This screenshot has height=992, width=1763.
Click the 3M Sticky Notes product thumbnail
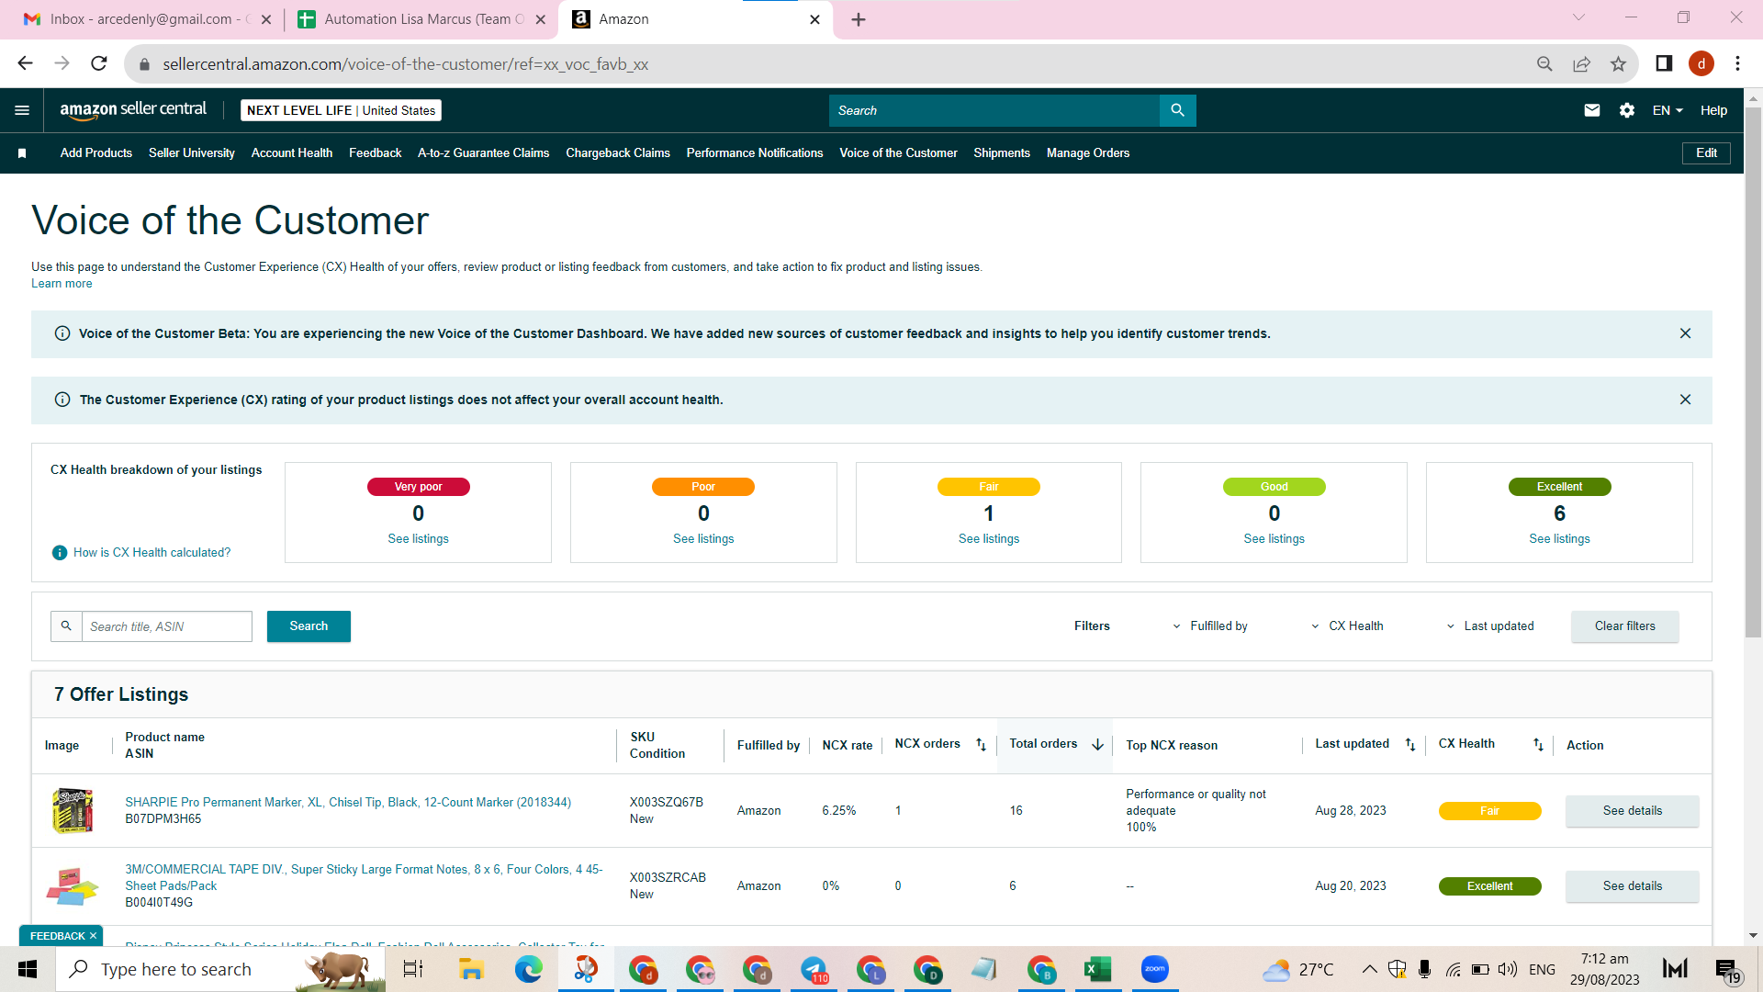73,886
